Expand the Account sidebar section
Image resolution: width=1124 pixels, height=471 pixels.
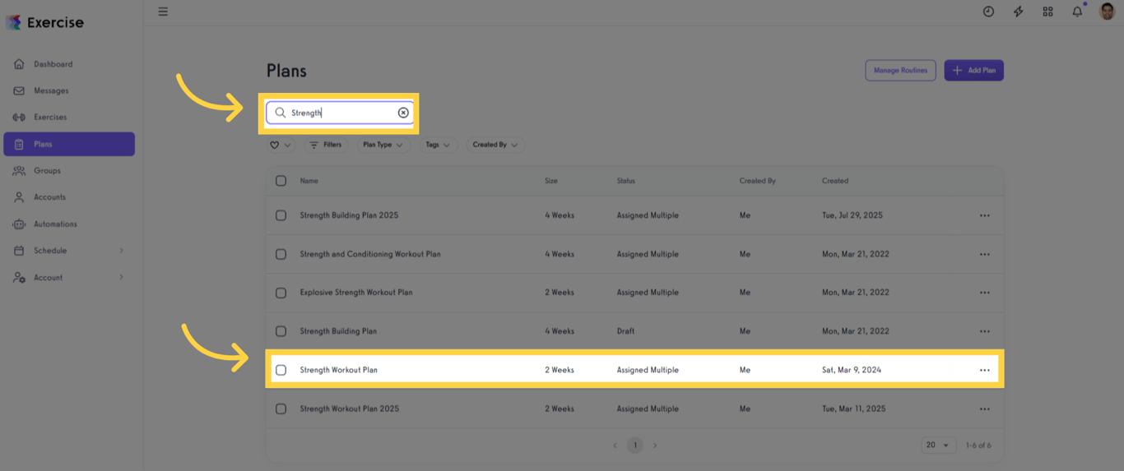pyautogui.click(x=69, y=277)
